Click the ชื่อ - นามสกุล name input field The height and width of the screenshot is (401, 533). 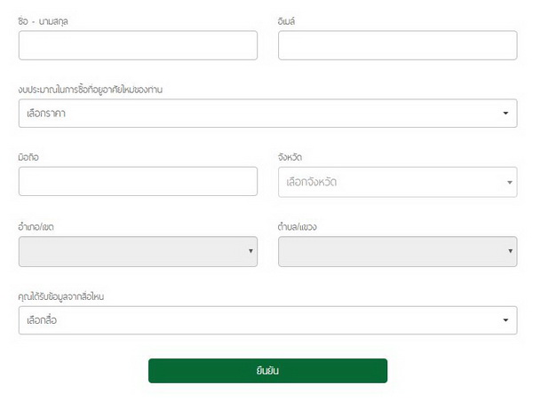click(138, 45)
